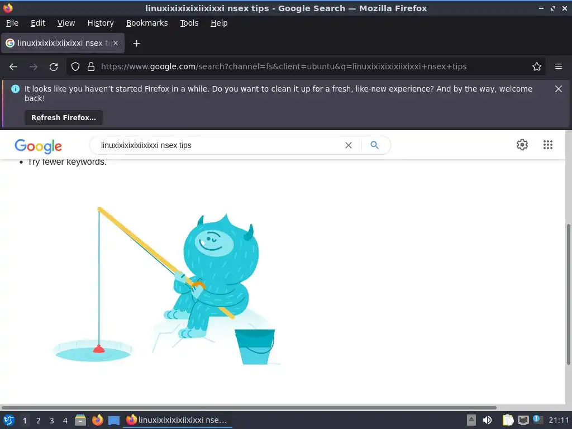The height and width of the screenshot is (429, 572).
Task: Open the View menu
Action: pos(66,23)
